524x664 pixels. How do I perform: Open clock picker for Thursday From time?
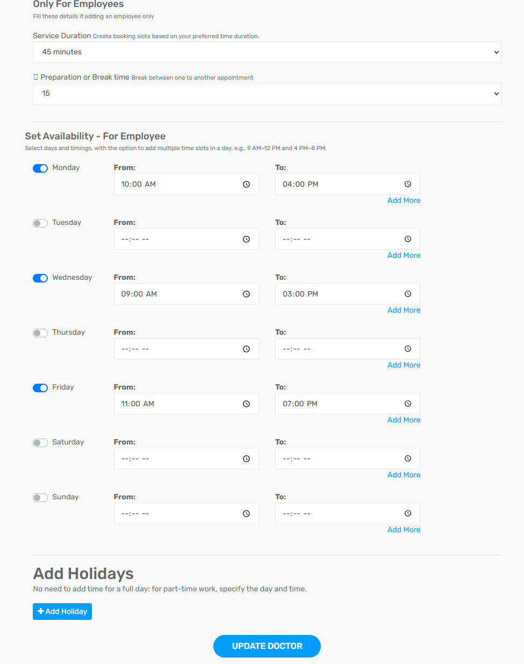click(x=246, y=349)
